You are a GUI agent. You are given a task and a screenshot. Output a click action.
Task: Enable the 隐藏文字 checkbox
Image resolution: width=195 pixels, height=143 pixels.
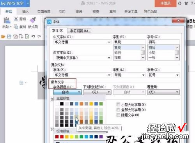pyautogui.click(x=118, y=115)
